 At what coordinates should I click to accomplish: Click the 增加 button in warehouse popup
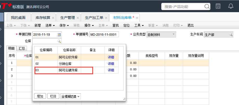coord(40,96)
